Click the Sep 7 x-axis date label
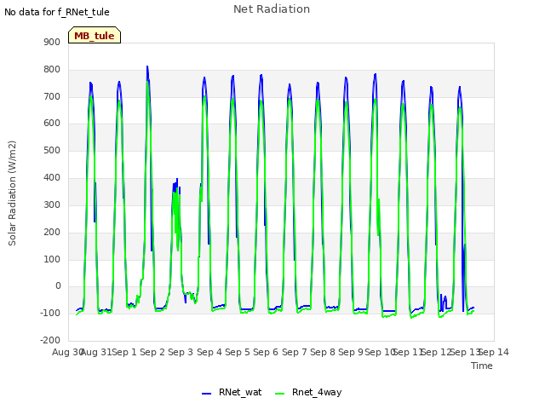Viewport: 545px width, 409px height. click(295, 352)
